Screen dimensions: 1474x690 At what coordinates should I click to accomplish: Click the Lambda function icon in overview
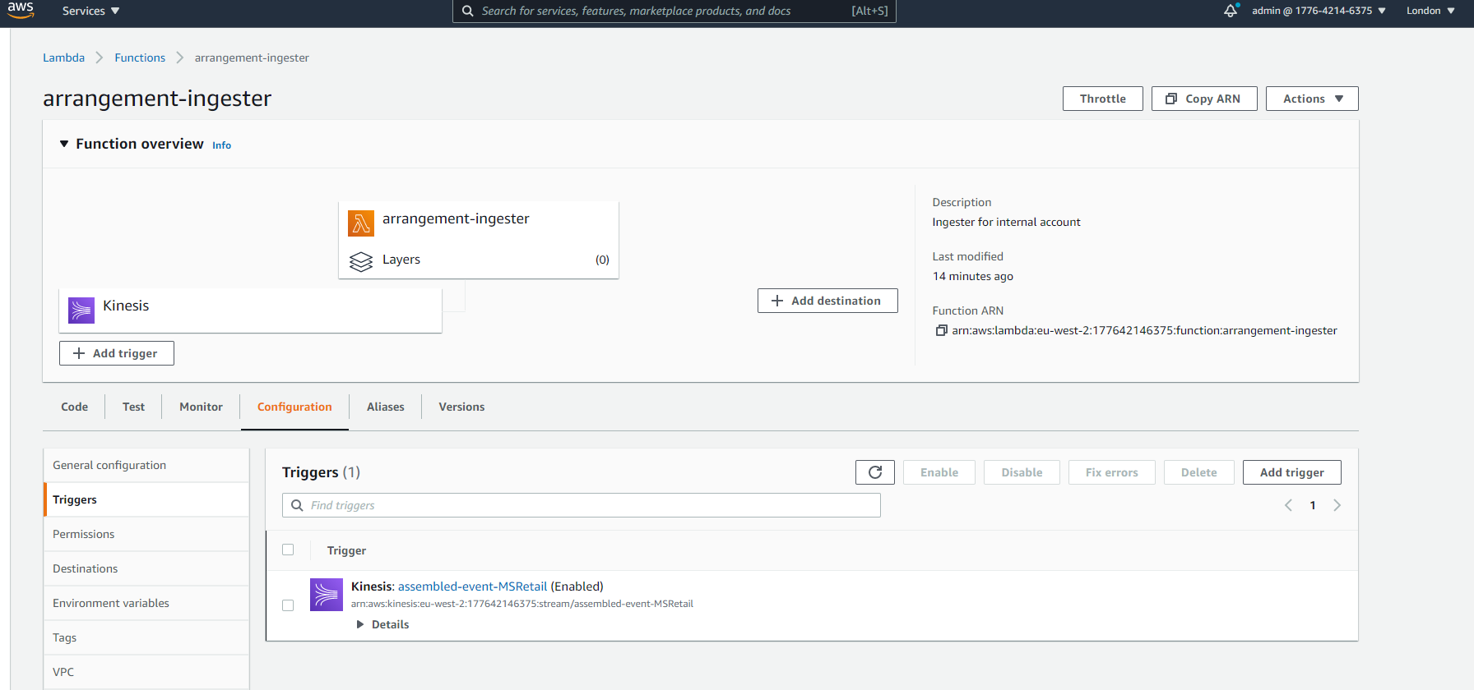[360, 223]
